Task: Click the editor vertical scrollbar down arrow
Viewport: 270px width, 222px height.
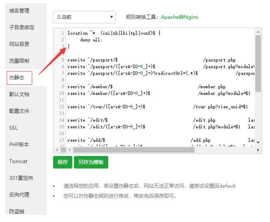Action: click(258, 143)
